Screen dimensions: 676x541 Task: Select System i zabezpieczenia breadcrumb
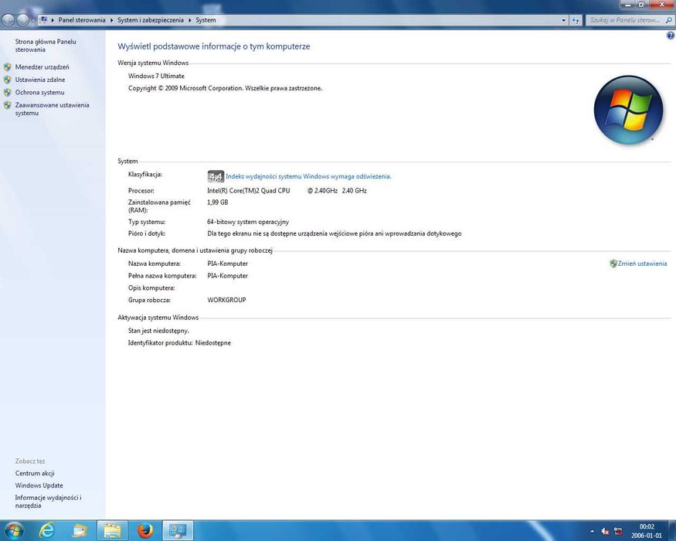(151, 20)
